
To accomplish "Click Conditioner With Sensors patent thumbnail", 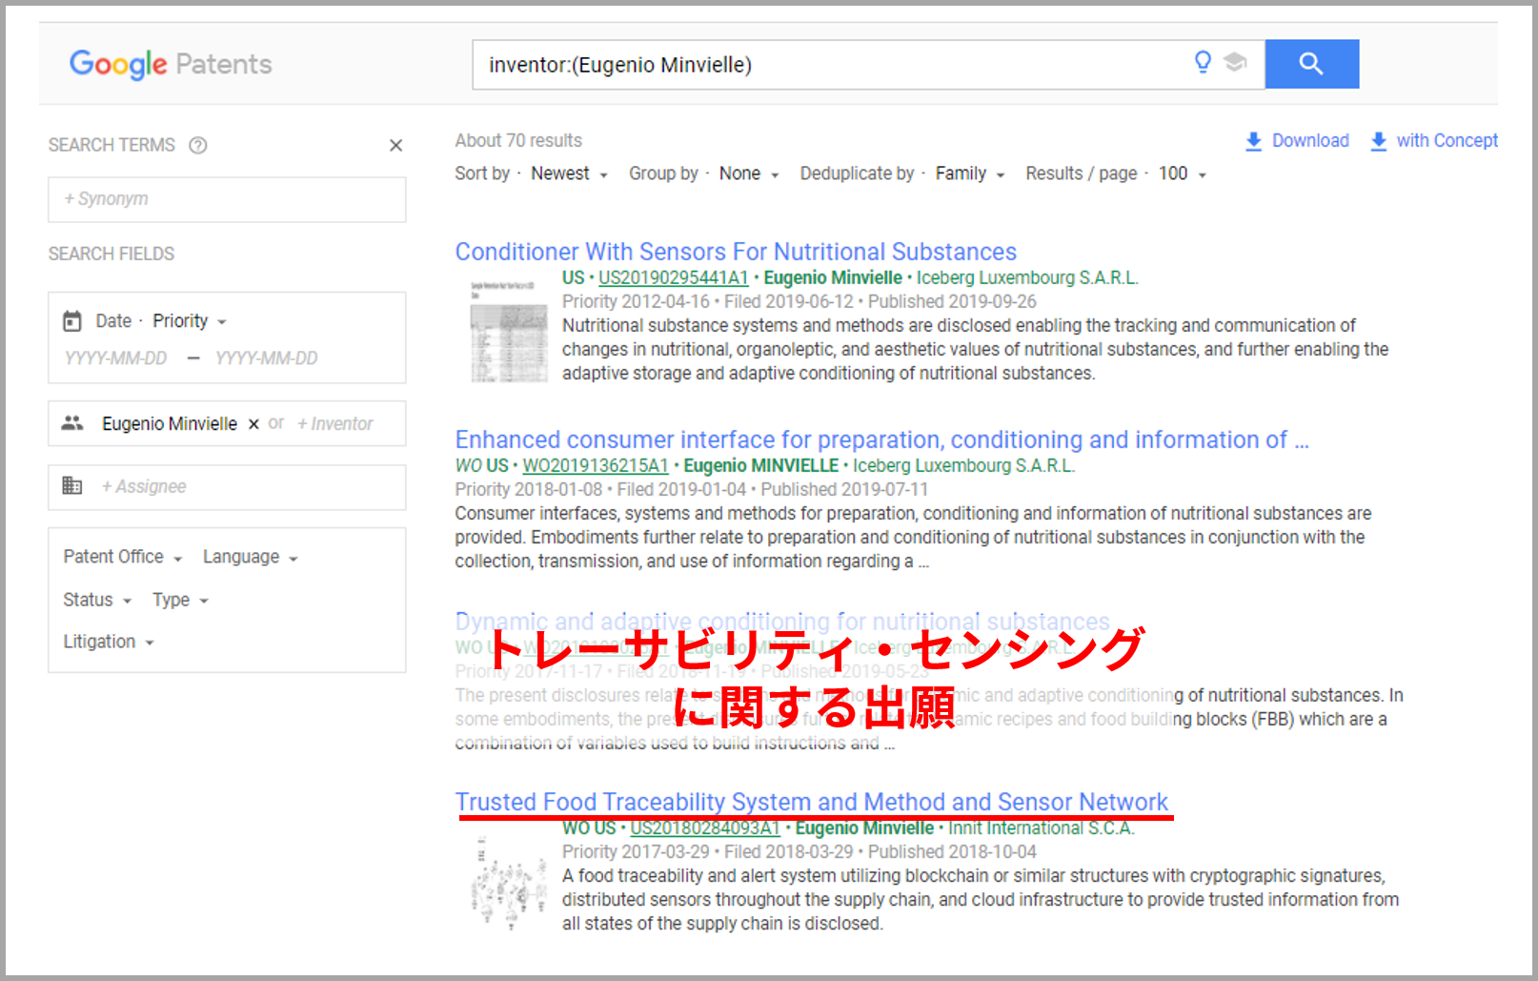I will [x=509, y=330].
